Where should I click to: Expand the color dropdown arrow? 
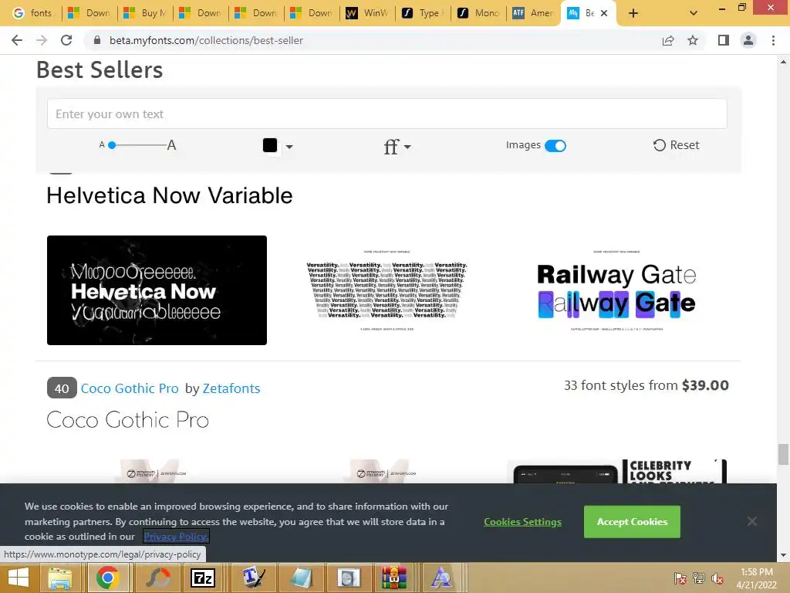(289, 147)
